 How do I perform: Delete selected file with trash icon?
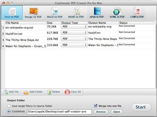coord(49,92)
